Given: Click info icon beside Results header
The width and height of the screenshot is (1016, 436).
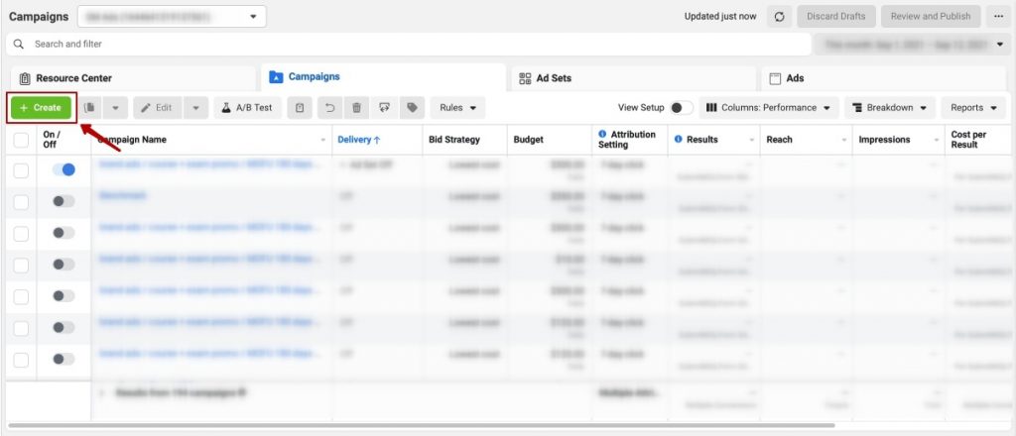Looking at the screenshot, I should pyautogui.click(x=679, y=139).
